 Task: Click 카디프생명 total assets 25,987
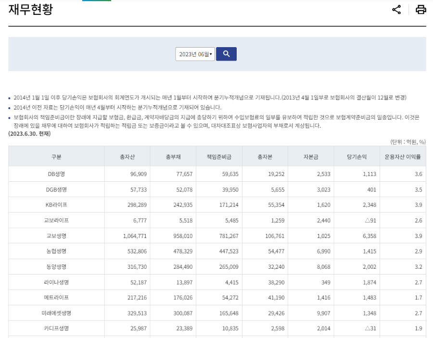tap(139, 328)
